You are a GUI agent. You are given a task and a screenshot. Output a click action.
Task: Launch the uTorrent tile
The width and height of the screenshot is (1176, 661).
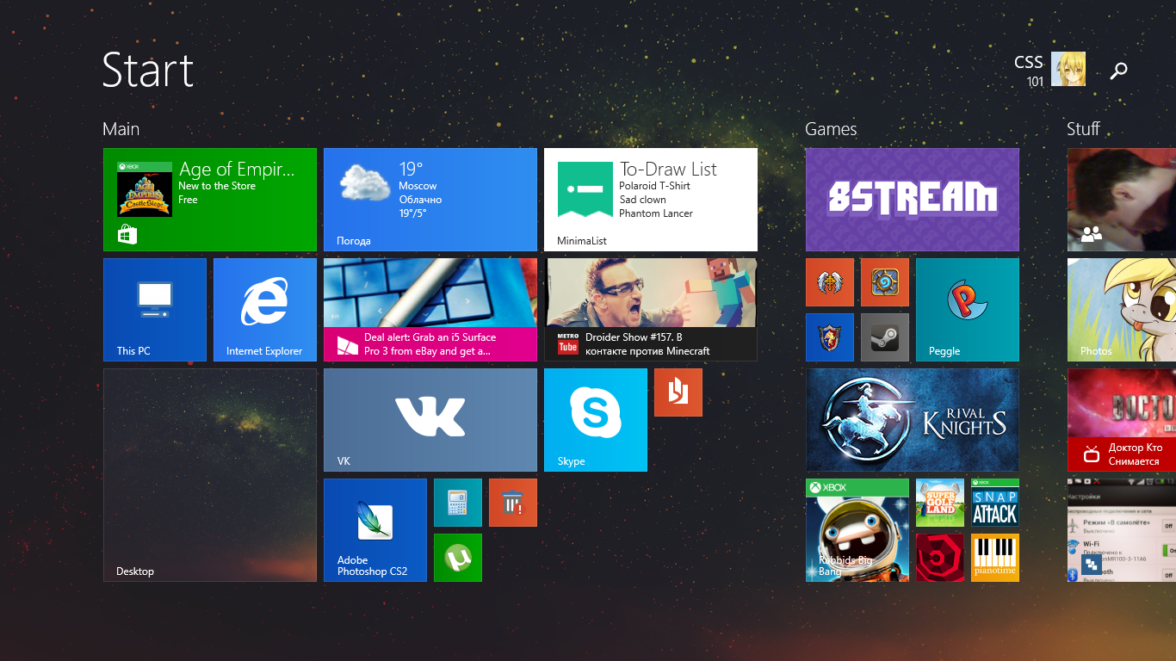pos(458,558)
